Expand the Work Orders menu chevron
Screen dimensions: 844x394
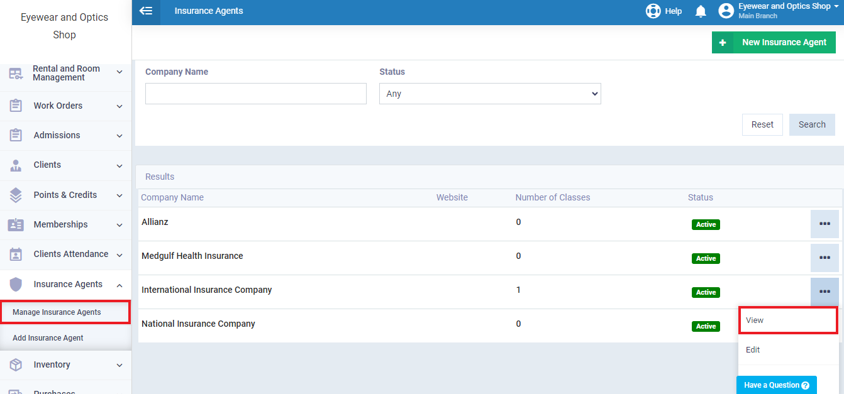click(x=119, y=106)
